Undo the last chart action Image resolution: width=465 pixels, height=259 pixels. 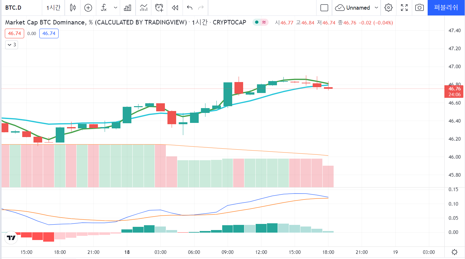tap(190, 8)
